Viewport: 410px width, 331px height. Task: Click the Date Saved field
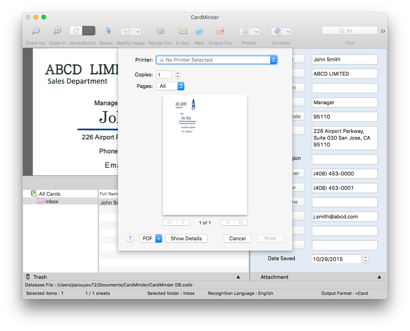(x=337, y=259)
